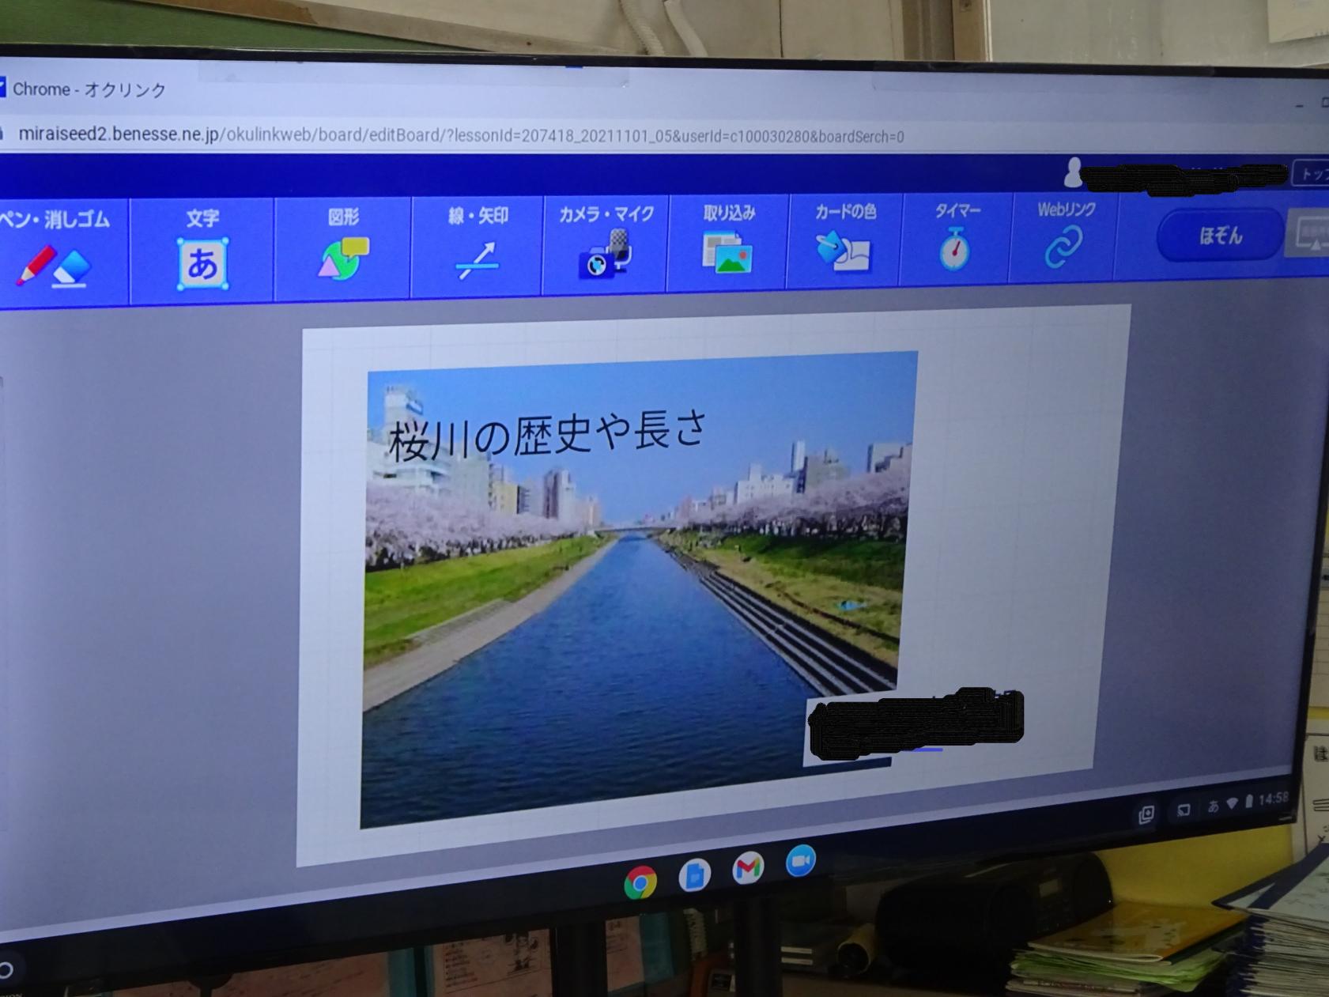Open the 図形 shapes tool
The width and height of the screenshot is (1329, 997).
(x=342, y=247)
